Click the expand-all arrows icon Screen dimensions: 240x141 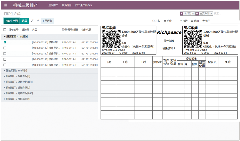(x=32, y=21)
